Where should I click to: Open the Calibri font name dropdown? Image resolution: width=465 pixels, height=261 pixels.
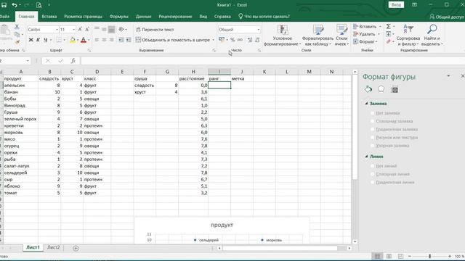point(57,30)
